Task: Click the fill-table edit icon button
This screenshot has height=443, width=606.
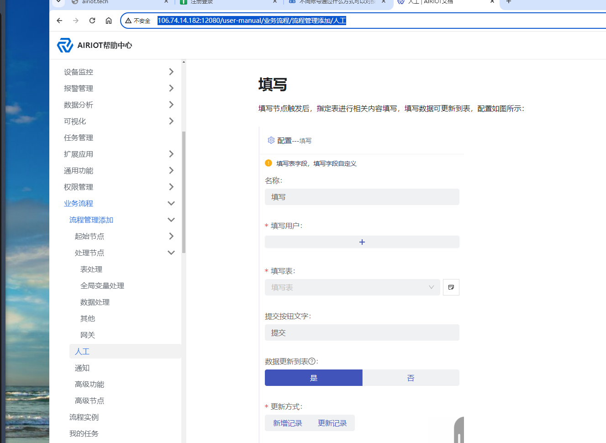Action: (451, 287)
